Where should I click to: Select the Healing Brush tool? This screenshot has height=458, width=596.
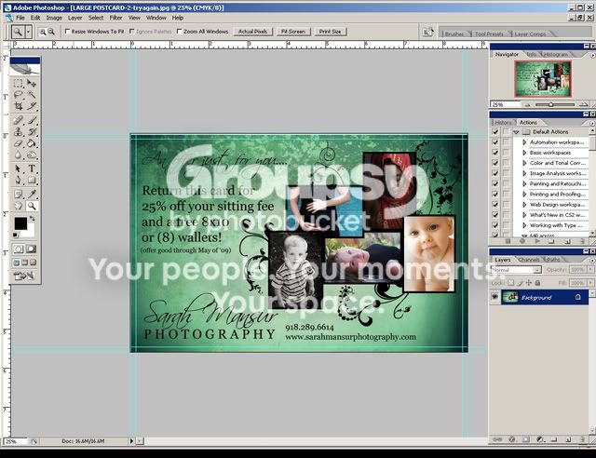[18, 120]
